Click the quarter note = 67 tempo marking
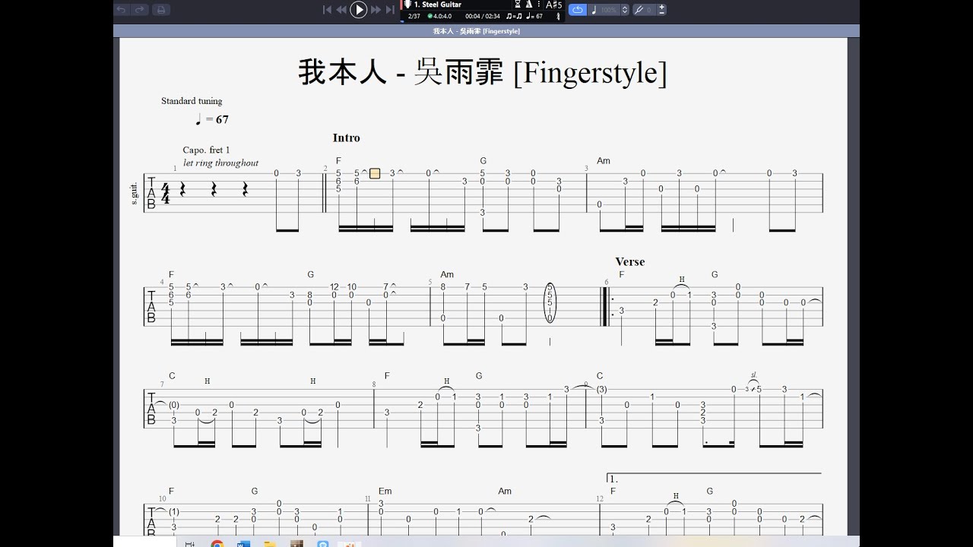The height and width of the screenshot is (547, 973). point(212,119)
